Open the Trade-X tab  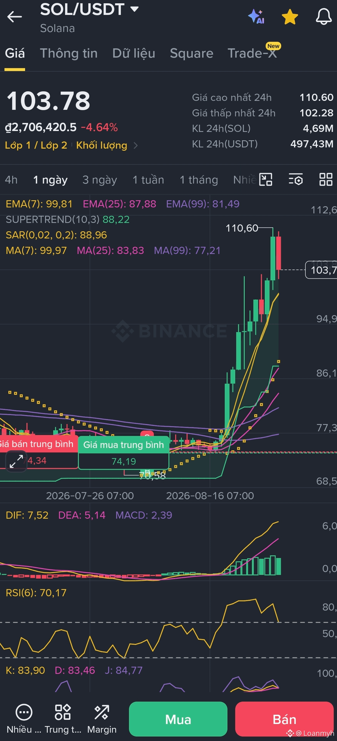coord(253,53)
